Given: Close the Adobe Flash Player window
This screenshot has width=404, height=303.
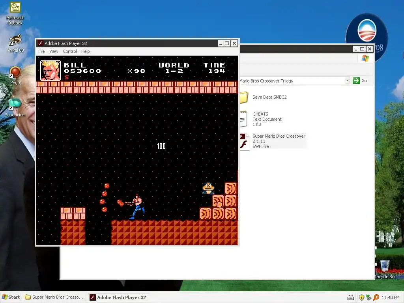Looking at the screenshot, I should pos(234,43).
